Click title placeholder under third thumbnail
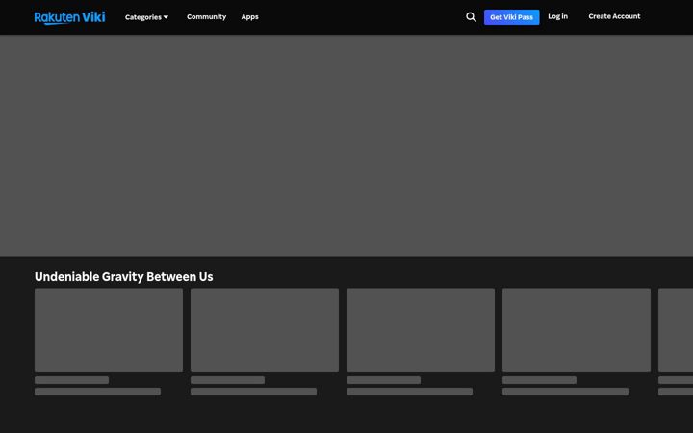The height and width of the screenshot is (433, 693). point(384,380)
